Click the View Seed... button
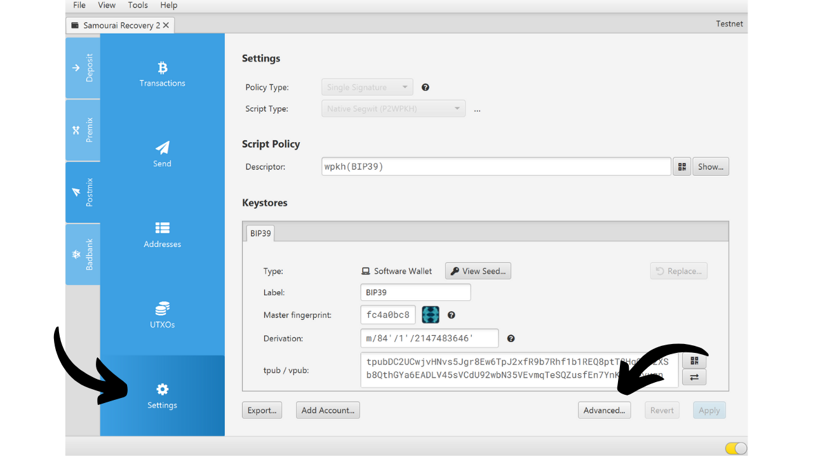Viewport: 813px width, 457px height. click(x=478, y=271)
